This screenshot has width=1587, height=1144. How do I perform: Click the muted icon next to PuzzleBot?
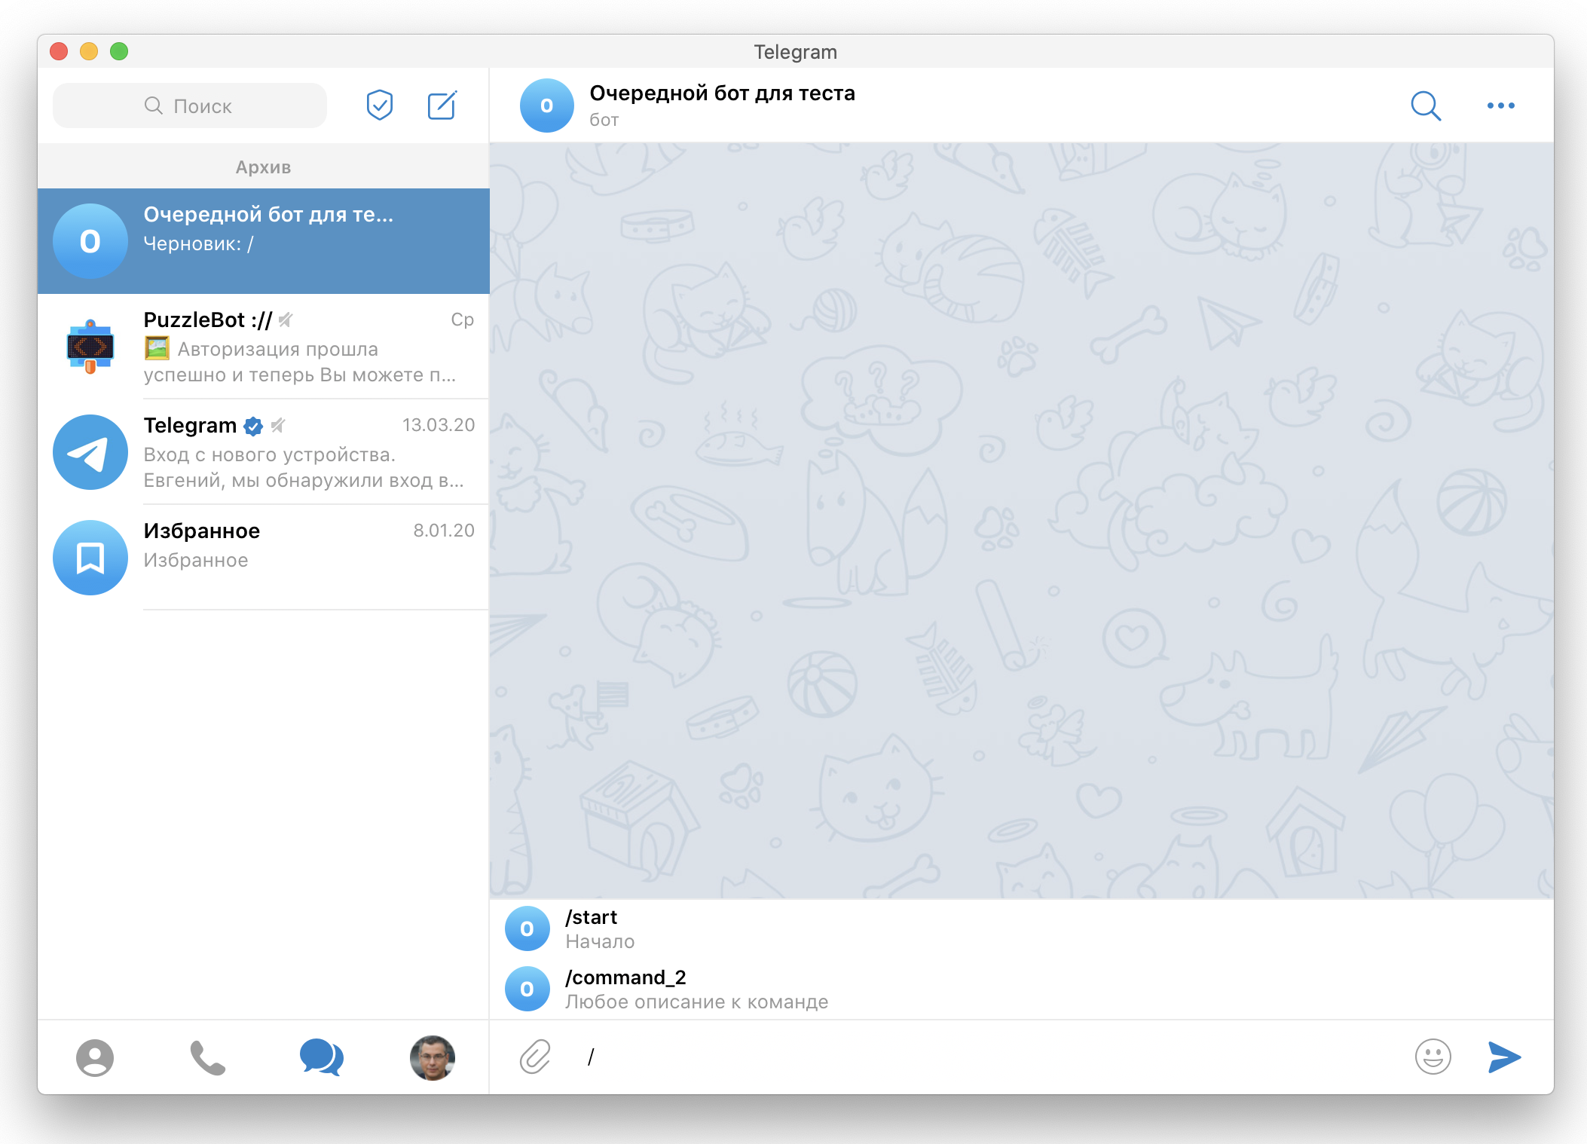(x=285, y=320)
